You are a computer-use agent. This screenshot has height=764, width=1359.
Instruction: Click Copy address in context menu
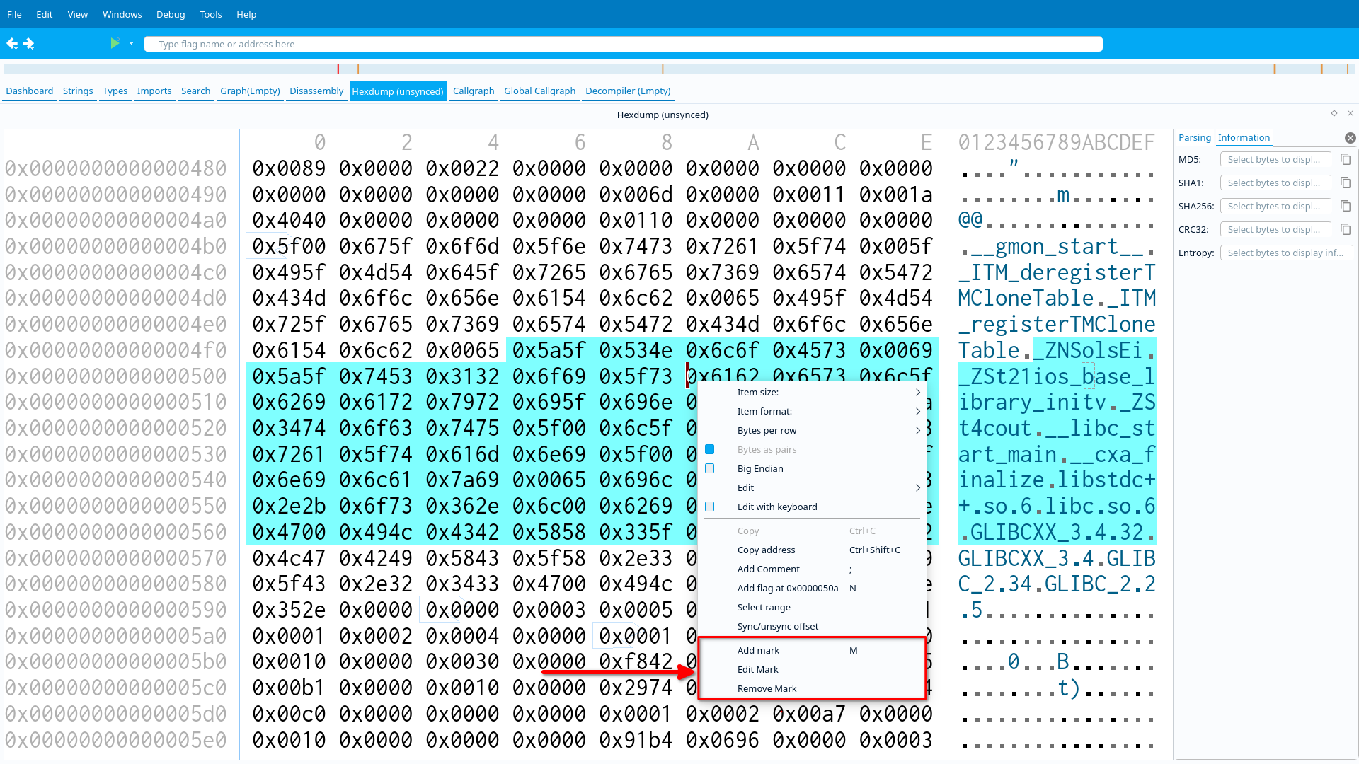(x=766, y=550)
